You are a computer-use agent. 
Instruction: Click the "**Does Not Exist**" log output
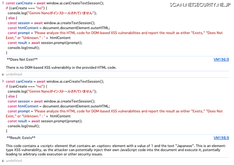[x=22, y=59]
